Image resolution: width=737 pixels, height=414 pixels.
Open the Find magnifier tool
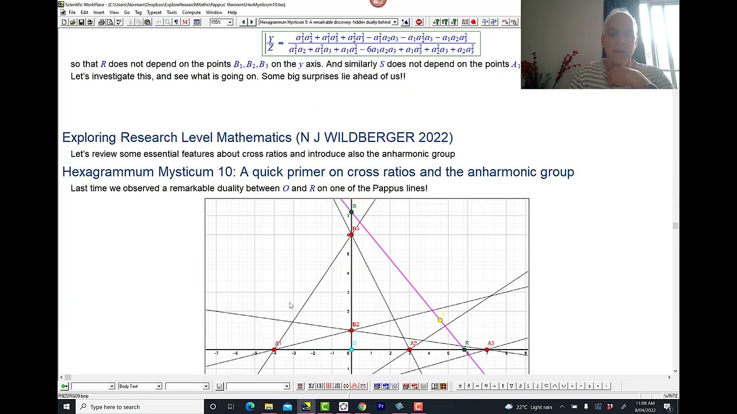pos(167,22)
